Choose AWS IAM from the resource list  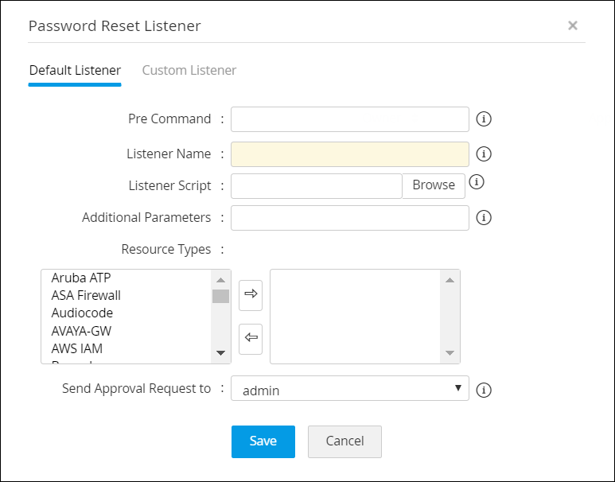pos(77,348)
